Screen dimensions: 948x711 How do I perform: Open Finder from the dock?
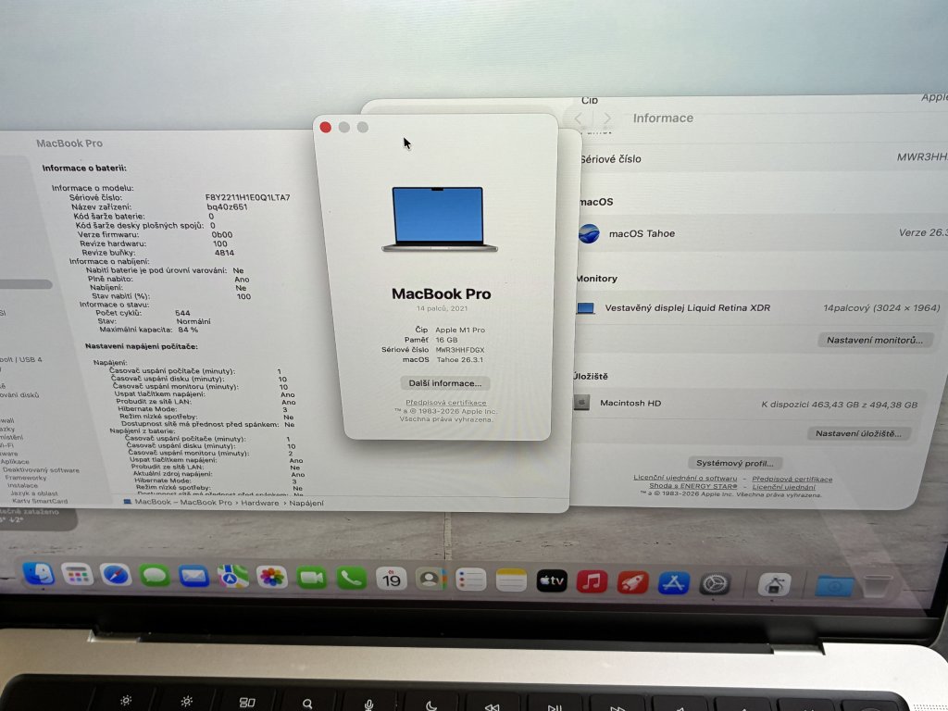38,574
